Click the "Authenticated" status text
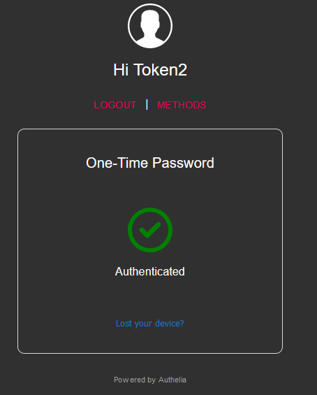317x395 pixels. pos(150,271)
